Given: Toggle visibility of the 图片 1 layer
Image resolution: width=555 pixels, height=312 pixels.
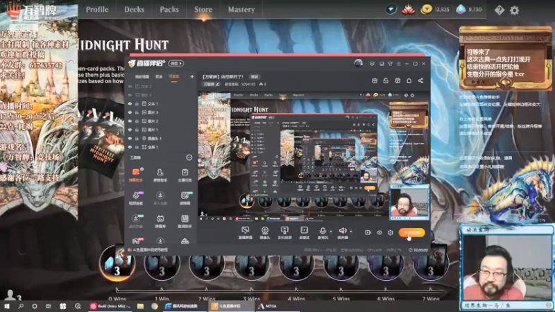Looking at the screenshot, I should coord(130,130).
